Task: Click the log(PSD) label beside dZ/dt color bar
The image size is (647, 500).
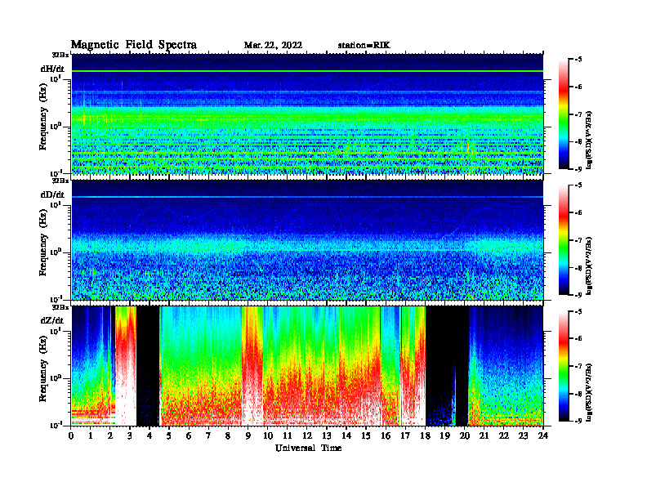Action: [590, 392]
